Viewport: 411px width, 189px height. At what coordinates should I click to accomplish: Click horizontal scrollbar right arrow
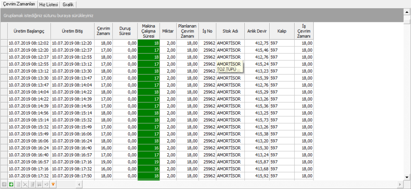click(x=400, y=184)
